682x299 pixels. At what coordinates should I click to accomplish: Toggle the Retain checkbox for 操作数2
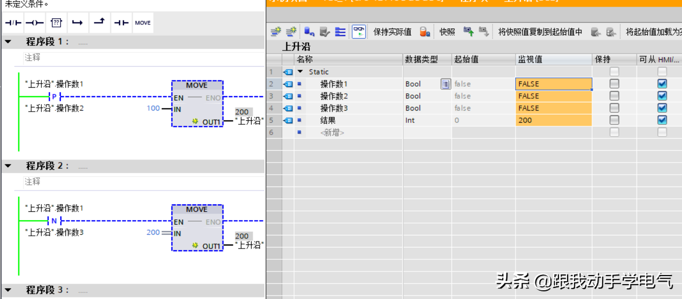(x=614, y=96)
